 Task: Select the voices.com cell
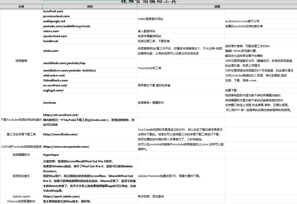[x=90, y=31]
